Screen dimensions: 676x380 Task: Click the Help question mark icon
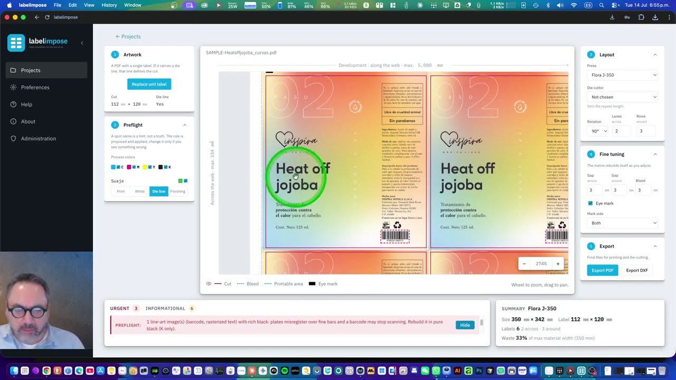point(13,104)
